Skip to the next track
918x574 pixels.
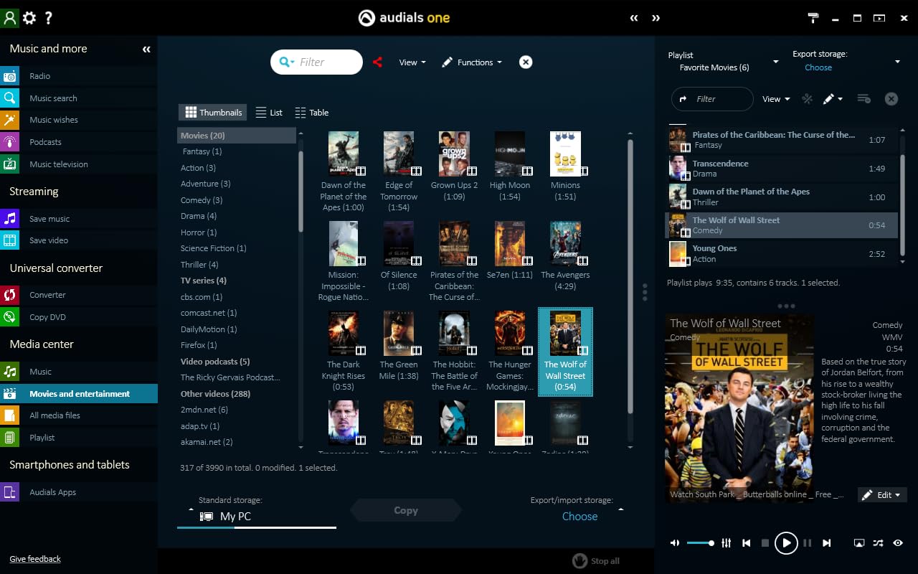click(x=827, y=543)
